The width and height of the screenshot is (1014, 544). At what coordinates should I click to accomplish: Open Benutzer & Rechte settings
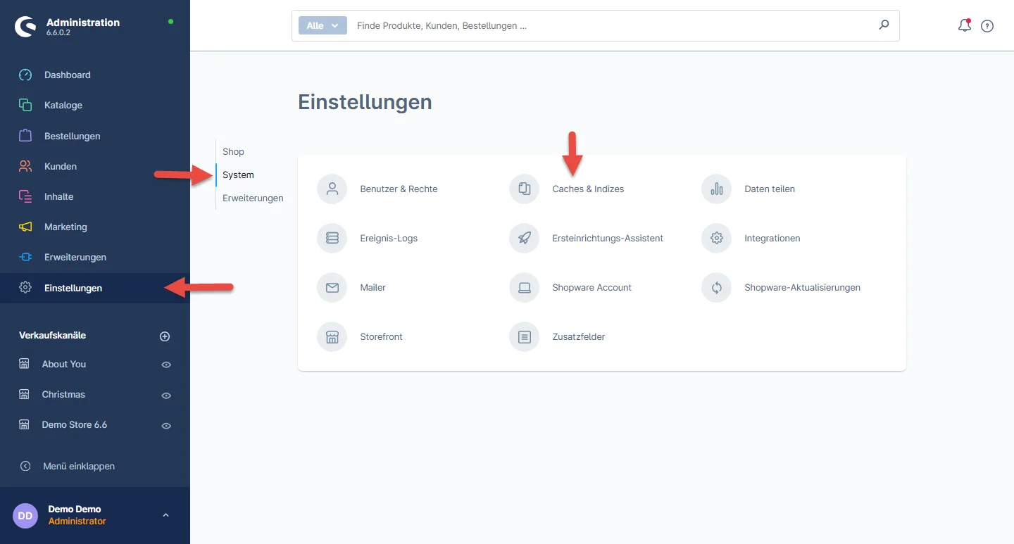(398, 189)
